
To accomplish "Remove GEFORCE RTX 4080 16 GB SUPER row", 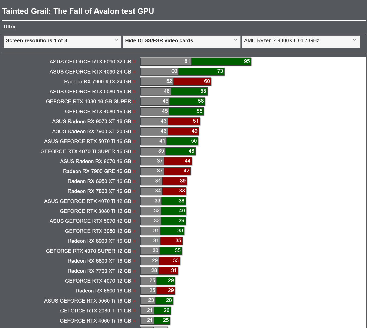I will [x=135, y=102].
